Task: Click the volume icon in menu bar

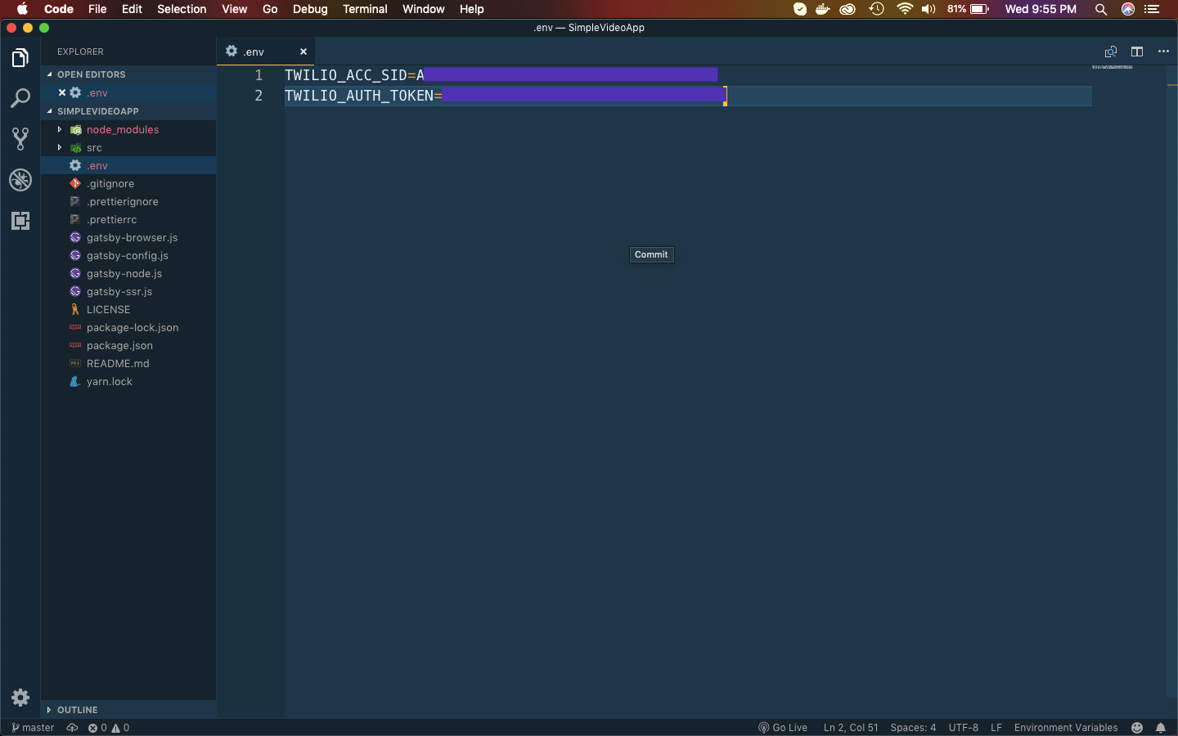Action: click(928, 9)
